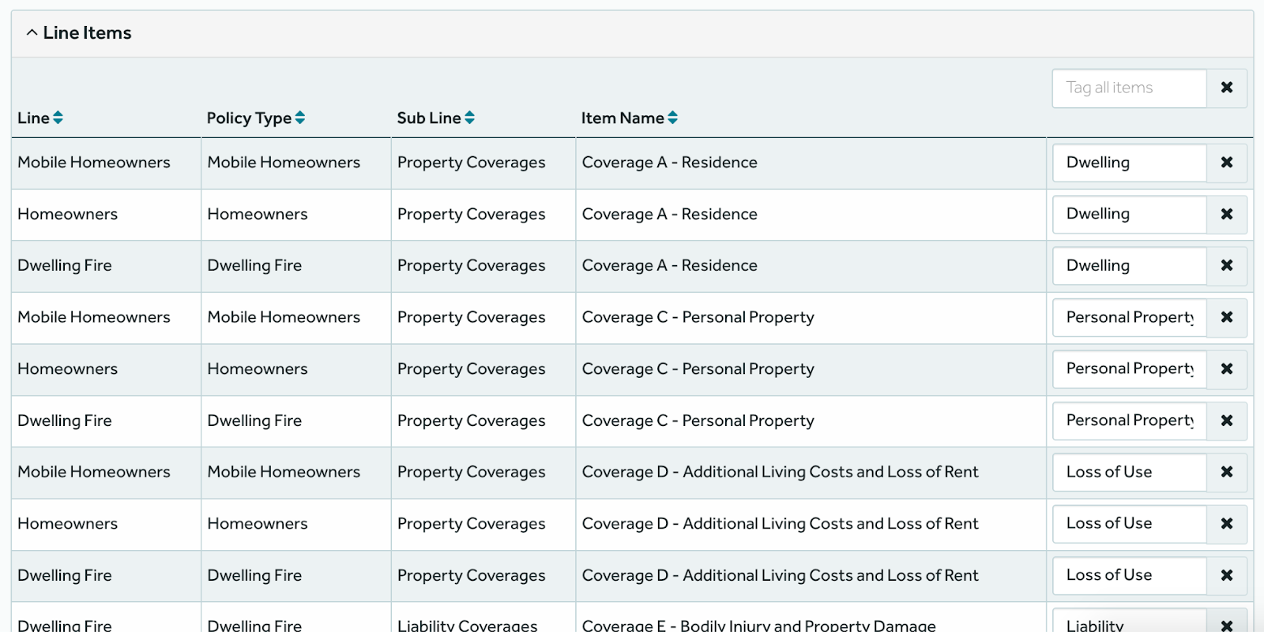Viewport: 1264px width, 632px height.
Task: Clear Loss of Use tag on Dwelling Fire row
Action: point(1226,575)
